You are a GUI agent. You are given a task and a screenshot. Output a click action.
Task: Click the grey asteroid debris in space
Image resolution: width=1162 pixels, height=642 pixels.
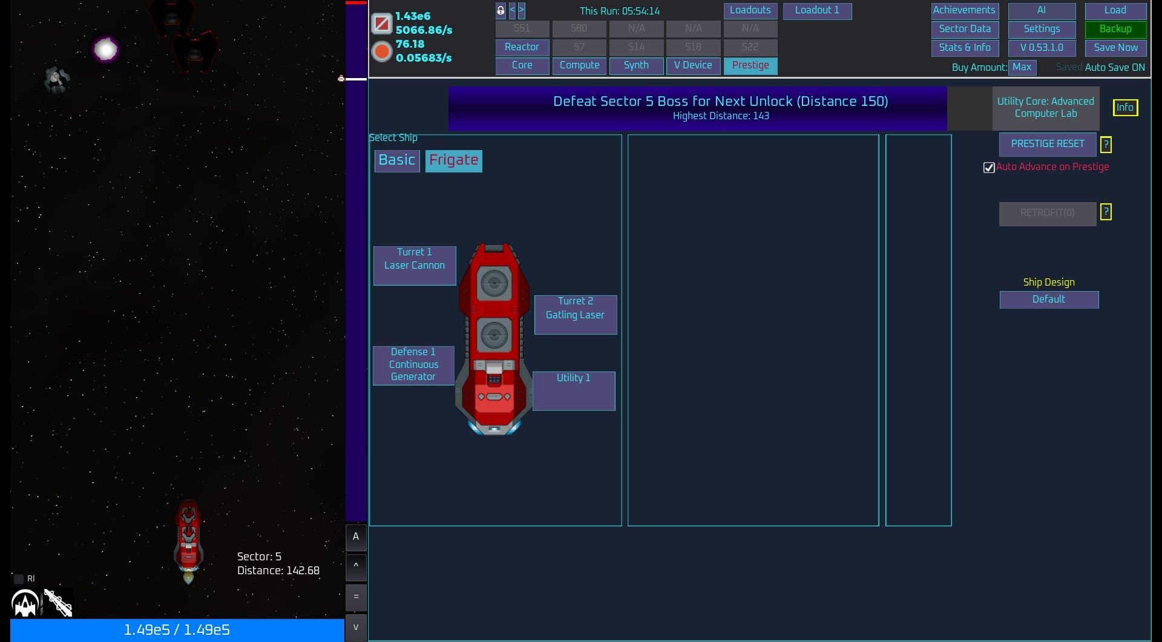[x=57, y=79]
